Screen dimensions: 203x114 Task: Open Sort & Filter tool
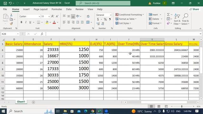(x=177, y=19)
